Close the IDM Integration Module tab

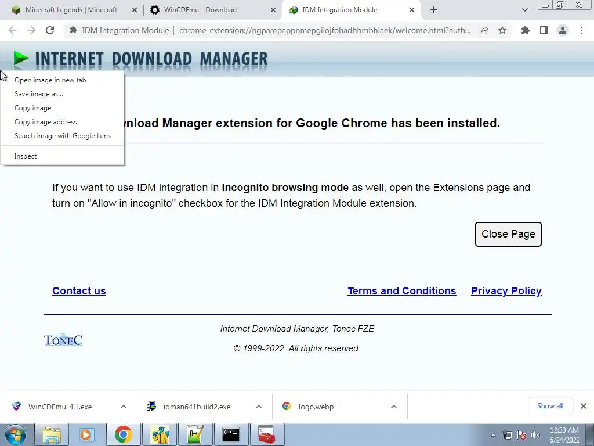(x=412, y=10)
